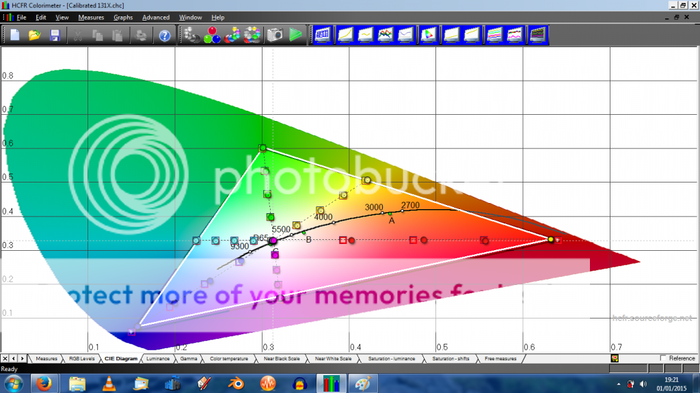The height and width of the screenshot is (393, 700).
Task: Click the green primary point on the gamut triangle
Action: click(262, 148)
